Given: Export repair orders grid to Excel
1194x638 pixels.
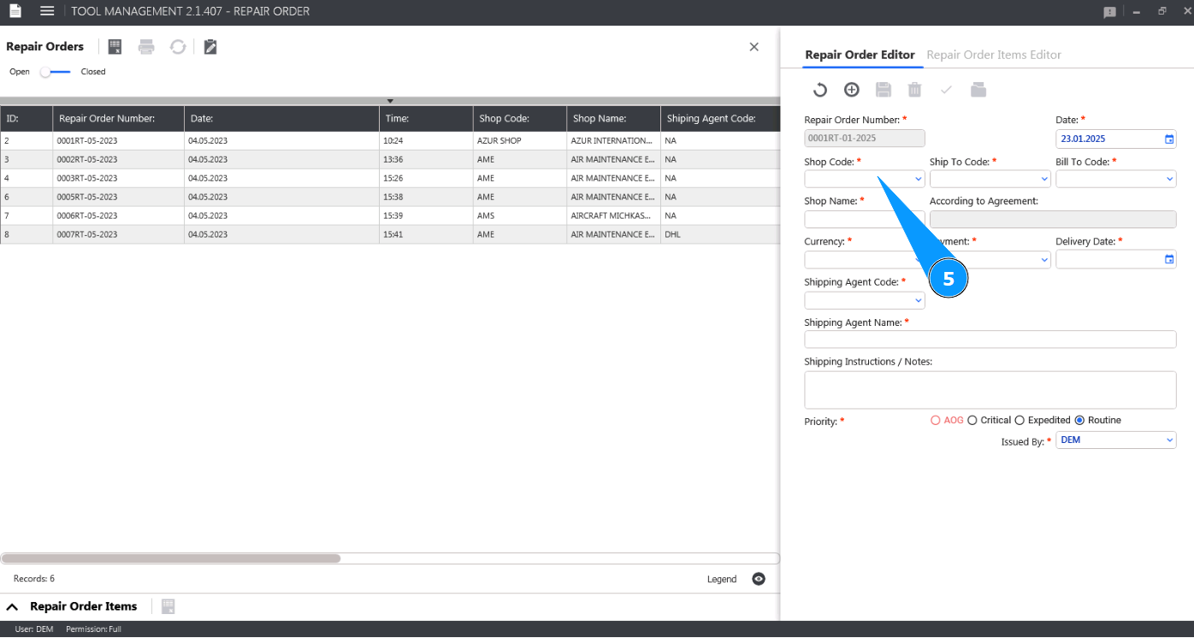Looking at the screenshot, I should point(115,47).
